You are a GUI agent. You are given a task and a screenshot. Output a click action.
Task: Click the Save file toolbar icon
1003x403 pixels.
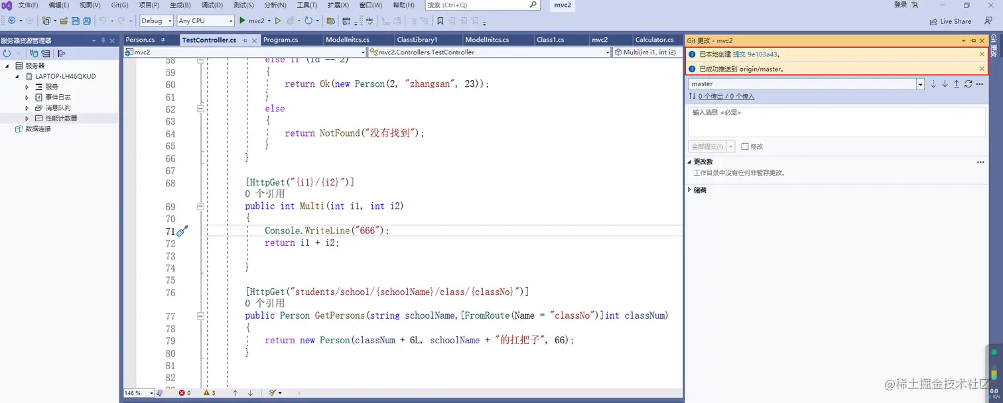(75, 21)
